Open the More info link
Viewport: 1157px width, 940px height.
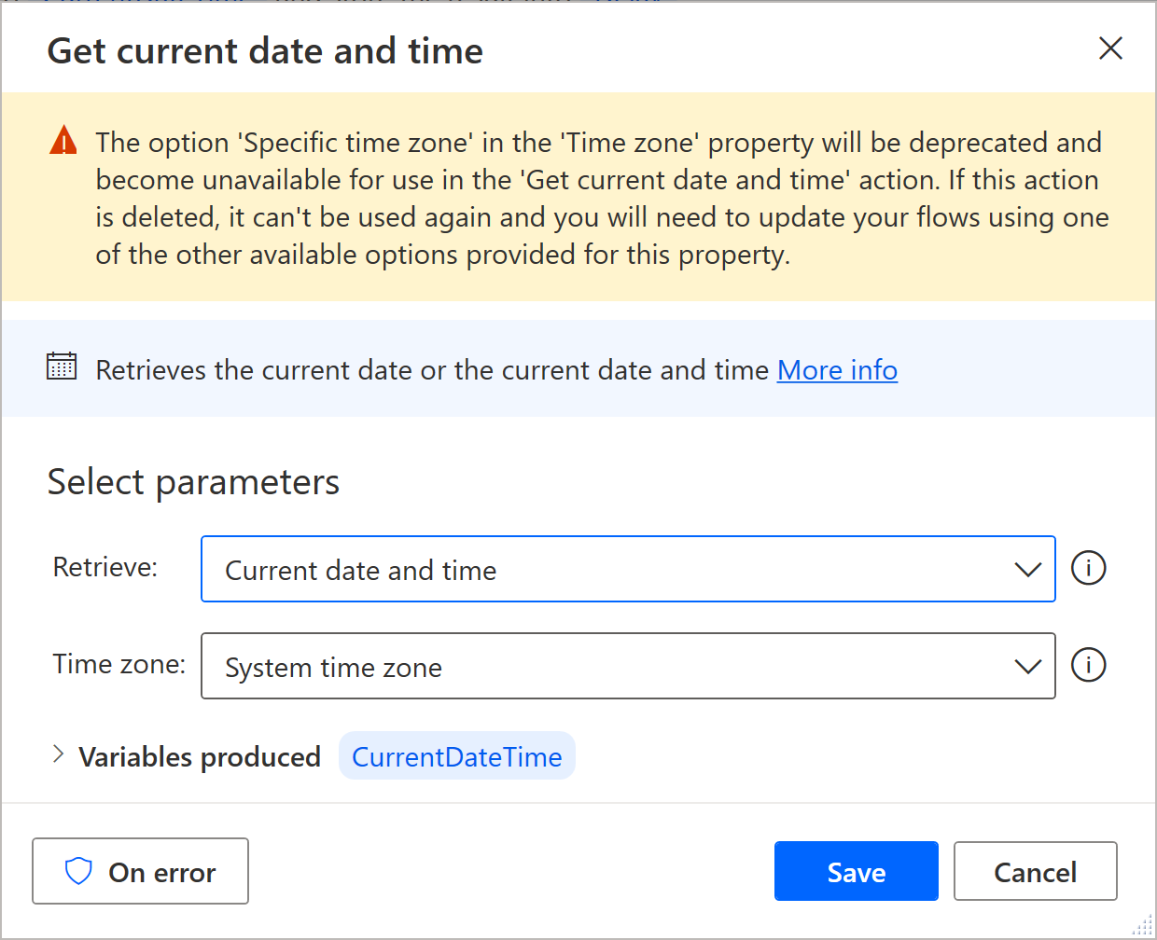click(x=836, y=369)
